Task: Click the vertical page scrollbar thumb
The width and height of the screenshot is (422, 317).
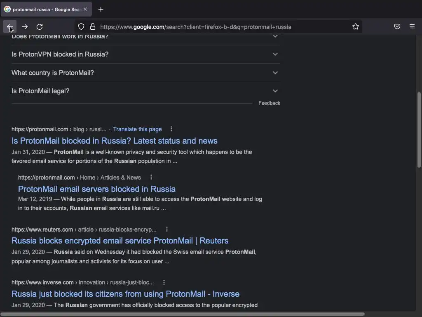Action: pyautogui.click(x=419, y=130)
